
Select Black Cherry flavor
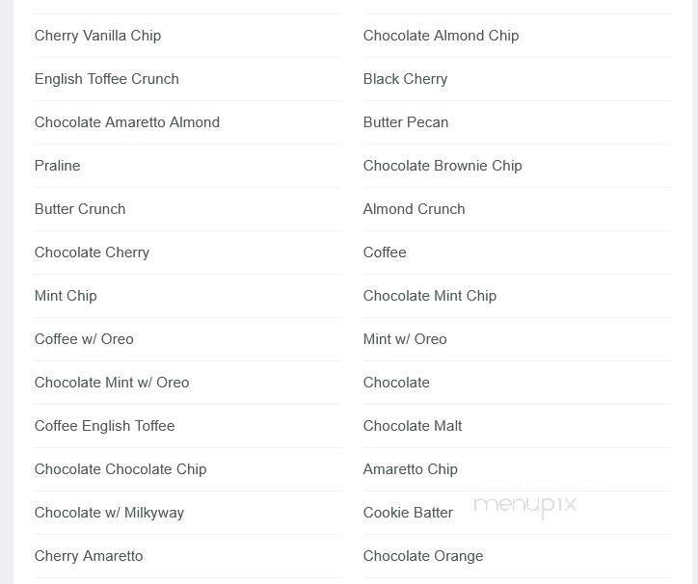coord(405,79)
